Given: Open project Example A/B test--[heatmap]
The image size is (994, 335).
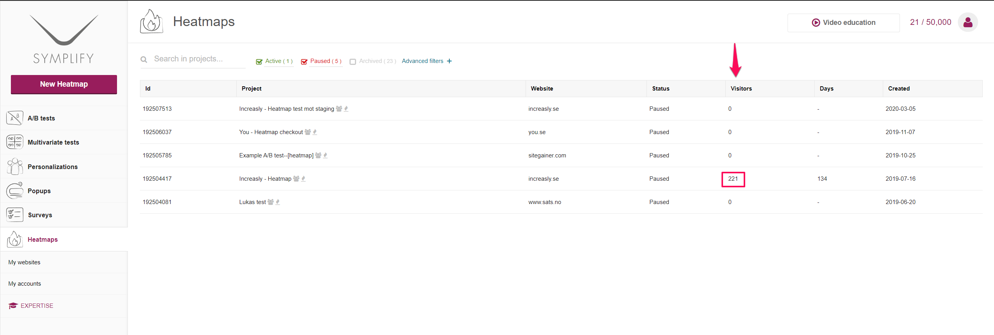Looking at the screenshot, I should (x=276, y=155).
